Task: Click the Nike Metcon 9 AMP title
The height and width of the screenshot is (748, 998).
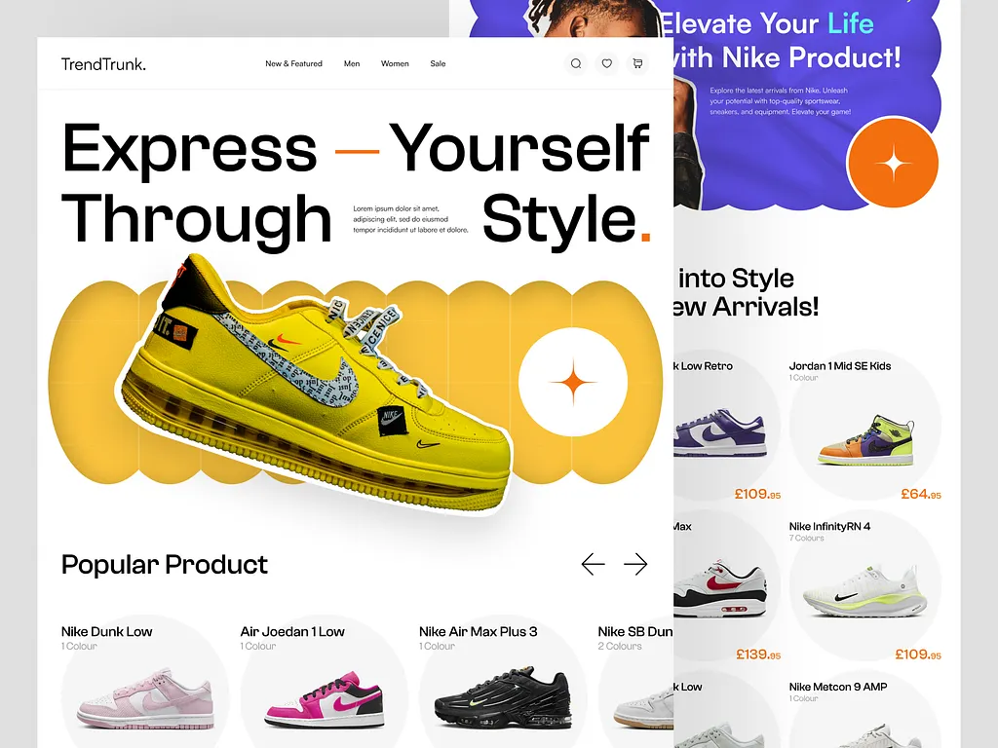Action: coord(837,687)
